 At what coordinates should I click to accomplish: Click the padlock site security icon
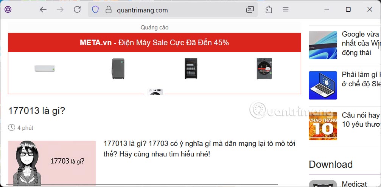[108, 10]
